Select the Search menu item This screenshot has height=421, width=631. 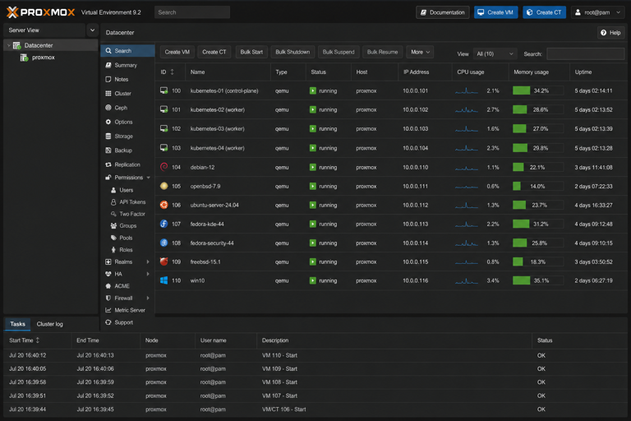127,51
